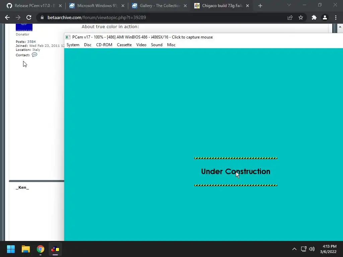Open the network status tray icon

click(x=303, y=249)
